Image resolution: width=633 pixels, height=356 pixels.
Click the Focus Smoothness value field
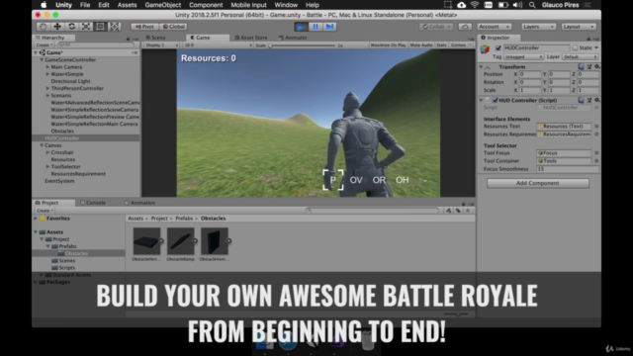pyautogui.click(x=567, y=169)
